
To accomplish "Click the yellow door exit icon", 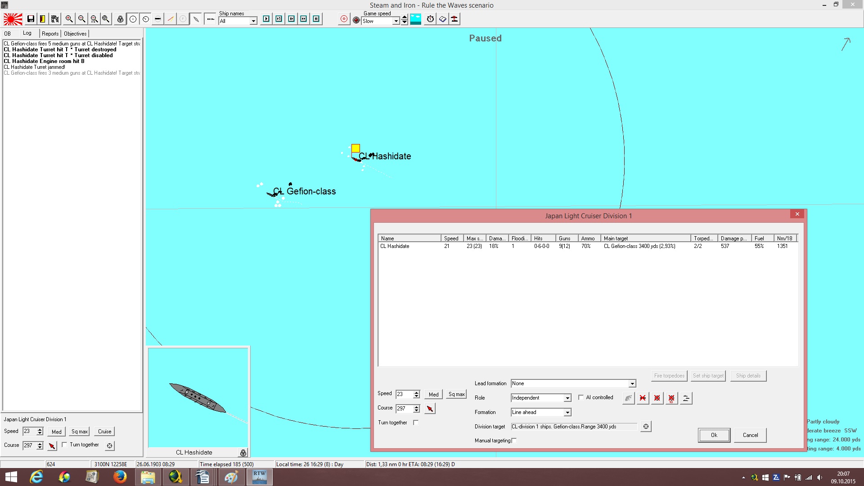I will pyautogui.click(x=42, y=19).
